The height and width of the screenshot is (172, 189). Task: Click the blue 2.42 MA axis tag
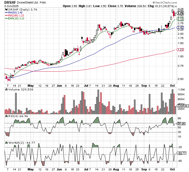[x=180, y=27]
